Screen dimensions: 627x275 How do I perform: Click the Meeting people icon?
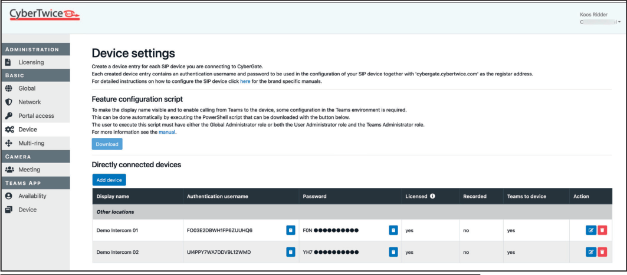pos(9,170)
